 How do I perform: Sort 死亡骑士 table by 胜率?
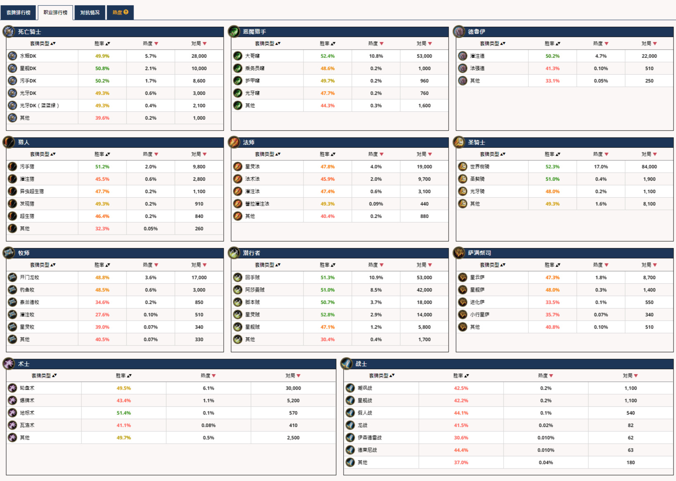(102, 44)
